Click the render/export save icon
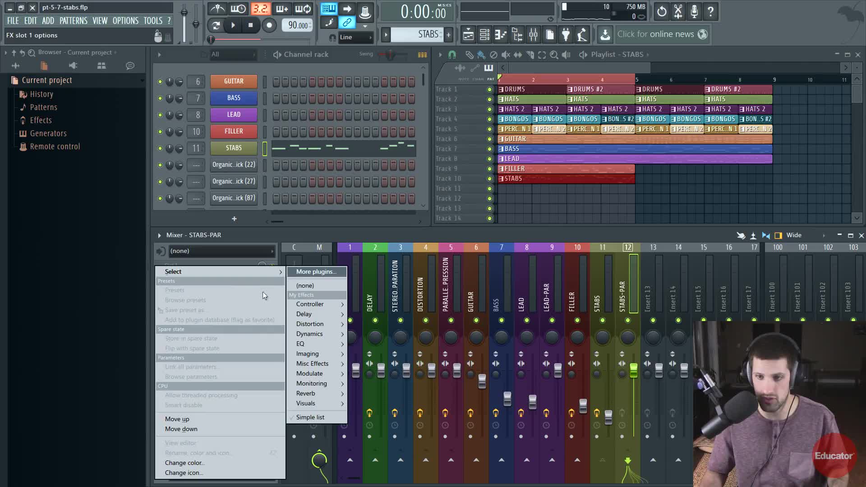866x487 pixels. click(x=605, y=34)
